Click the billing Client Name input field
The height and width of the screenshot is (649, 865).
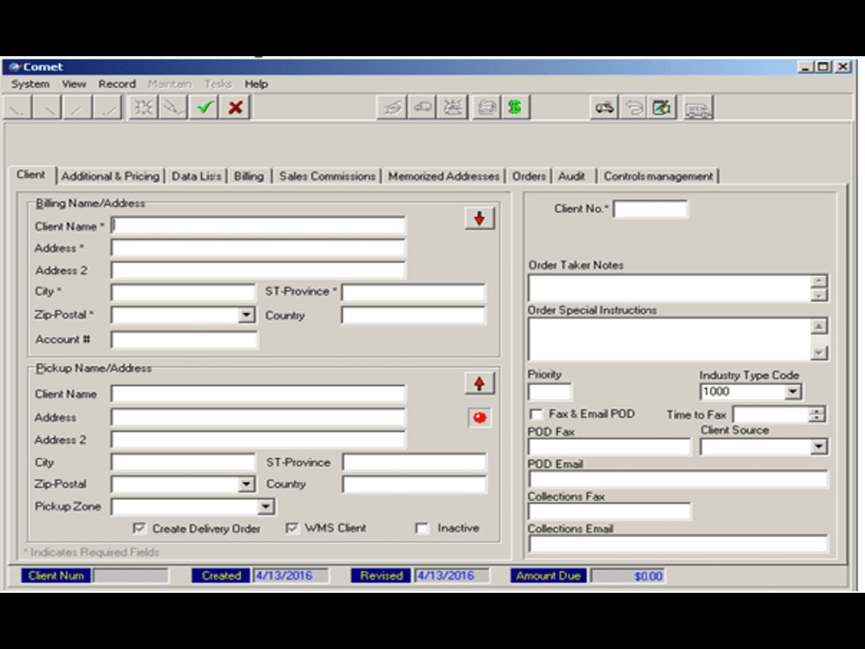point(258,226)
